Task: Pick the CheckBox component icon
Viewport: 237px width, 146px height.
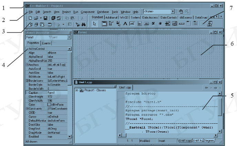Action: [x=153, y=24]
